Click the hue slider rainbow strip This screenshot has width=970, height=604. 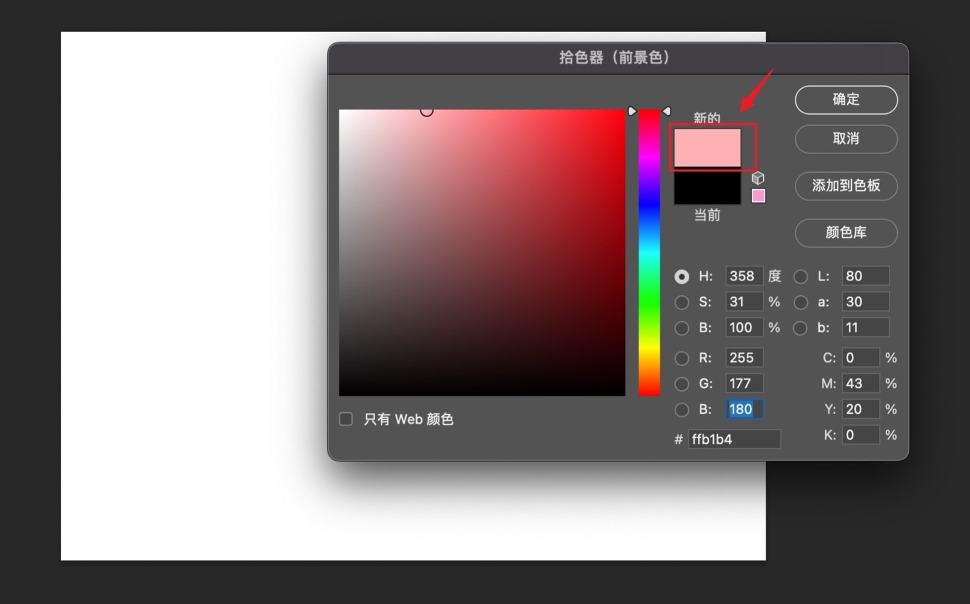pos(649,243)
